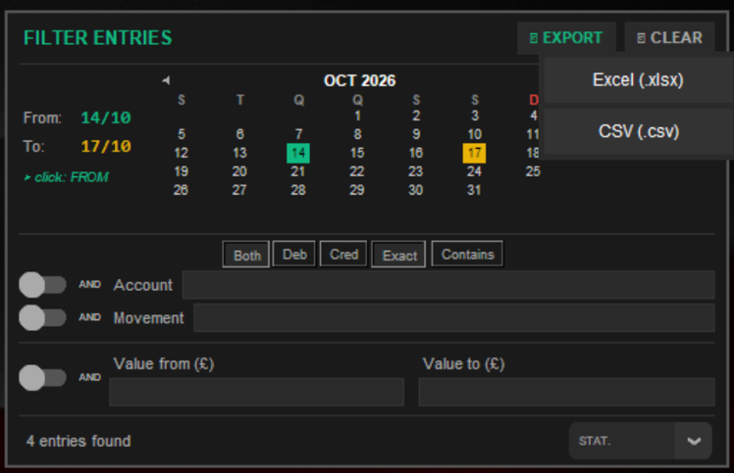Screen dimensions: 734x473
Task: Select the Exact match option
Action: point(398,255)
